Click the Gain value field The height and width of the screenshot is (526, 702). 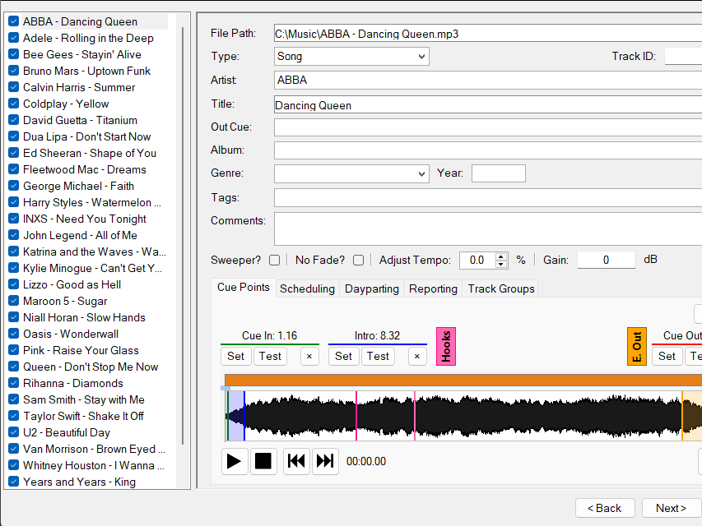[607, 260]
